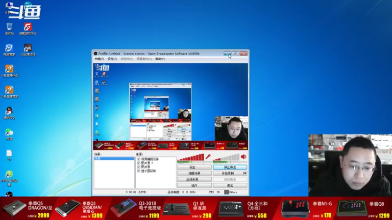Open the 帮助(H) menu
This screenshot has height=220, width=392.
(x=160, y=59)
